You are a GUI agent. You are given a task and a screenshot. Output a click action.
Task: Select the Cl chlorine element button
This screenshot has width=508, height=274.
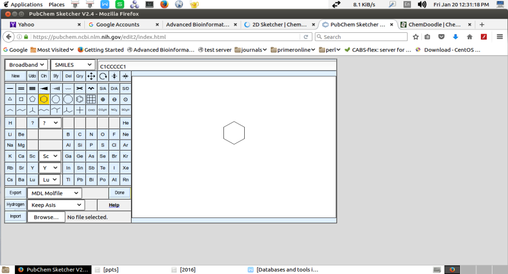[x=114, y=145]
